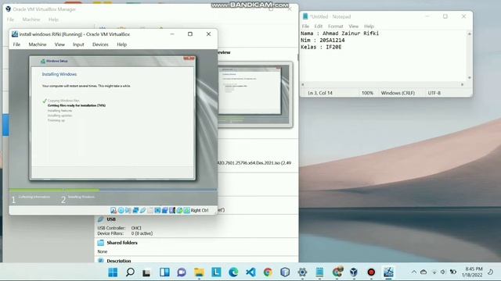
Task: Click the Shared folders section header
Action: [122, 243]
